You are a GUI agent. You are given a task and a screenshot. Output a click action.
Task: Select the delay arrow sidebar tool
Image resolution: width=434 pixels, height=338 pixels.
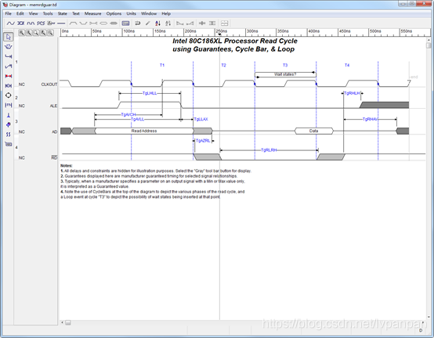click(9, 56)
